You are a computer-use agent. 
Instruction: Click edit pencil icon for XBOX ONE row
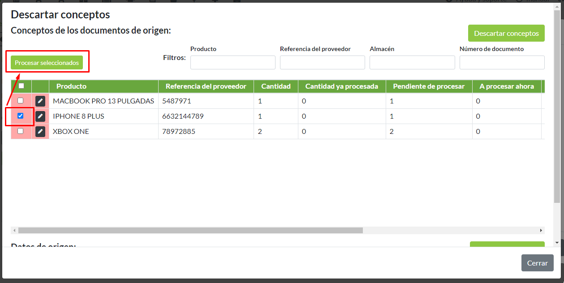pyautogui.click(x=40, y=132)
